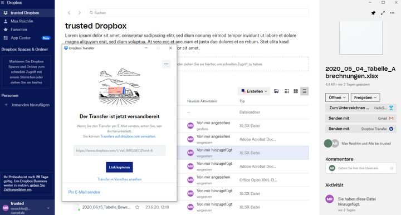Viewport: 401px width, 215px height.
Task: Click Transfer in Vorschau ansehen link
Action: tap(119, 179)
